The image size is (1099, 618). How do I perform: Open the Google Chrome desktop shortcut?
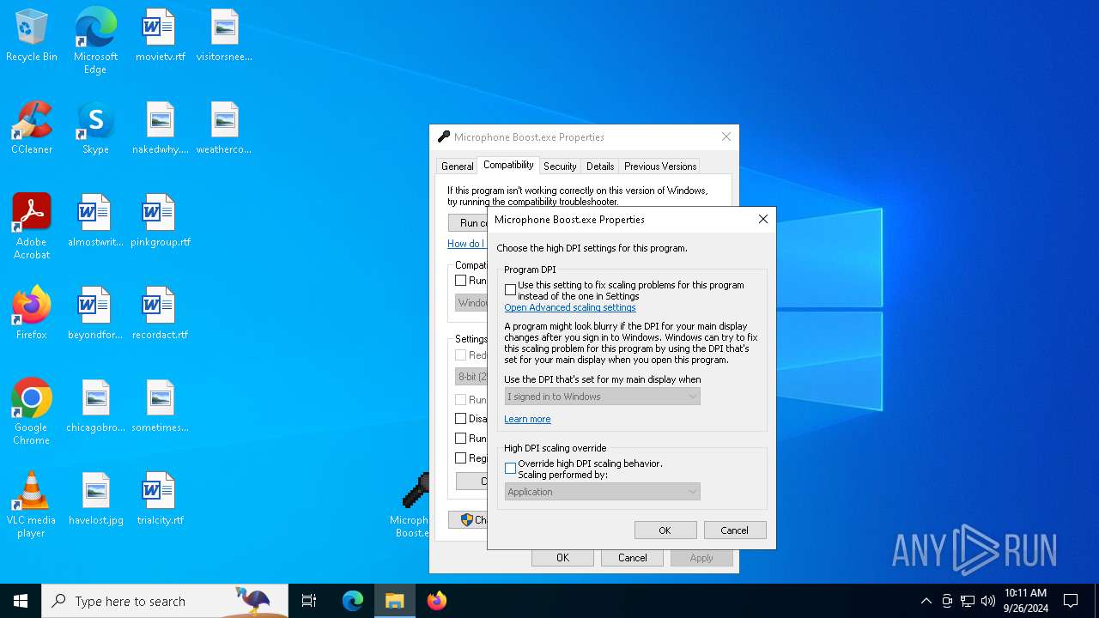coord(32,412)
